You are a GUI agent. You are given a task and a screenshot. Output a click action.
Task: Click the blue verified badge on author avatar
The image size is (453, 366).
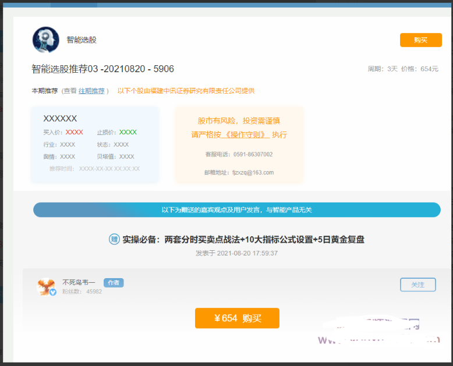coord(53,292)
